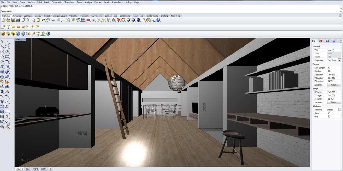Click the red car Set View icon
This screenshot has height=171, width=343.
pos(88,20)
